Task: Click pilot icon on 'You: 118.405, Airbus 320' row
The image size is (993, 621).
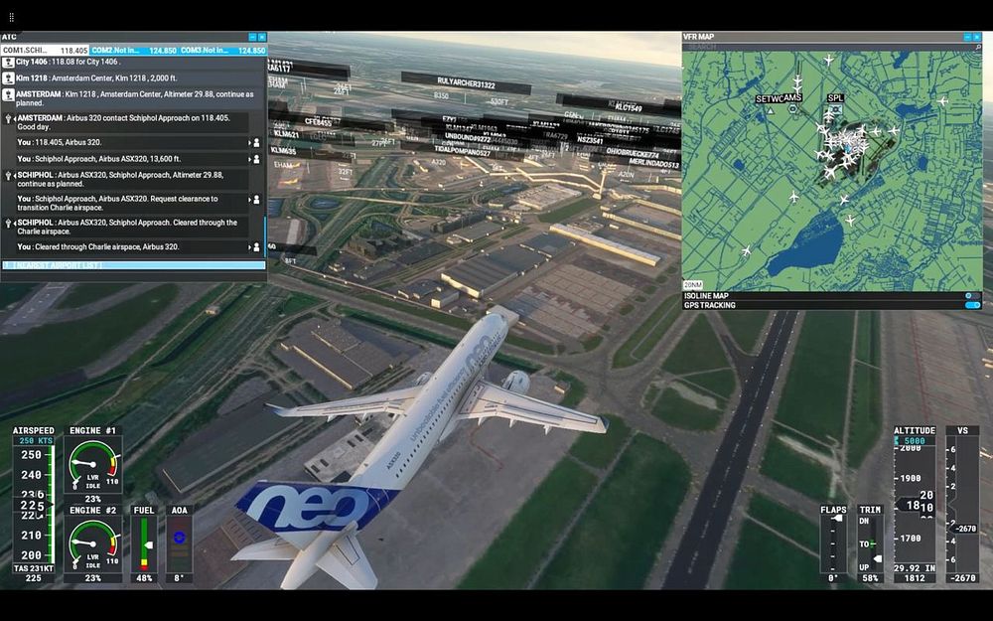Action: [256, 143]
